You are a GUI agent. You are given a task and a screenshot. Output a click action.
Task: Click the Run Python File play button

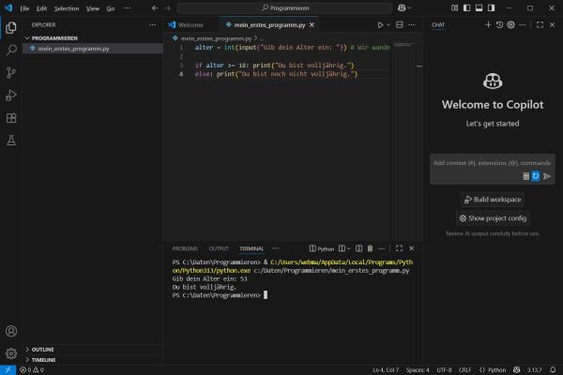(380, 24)
